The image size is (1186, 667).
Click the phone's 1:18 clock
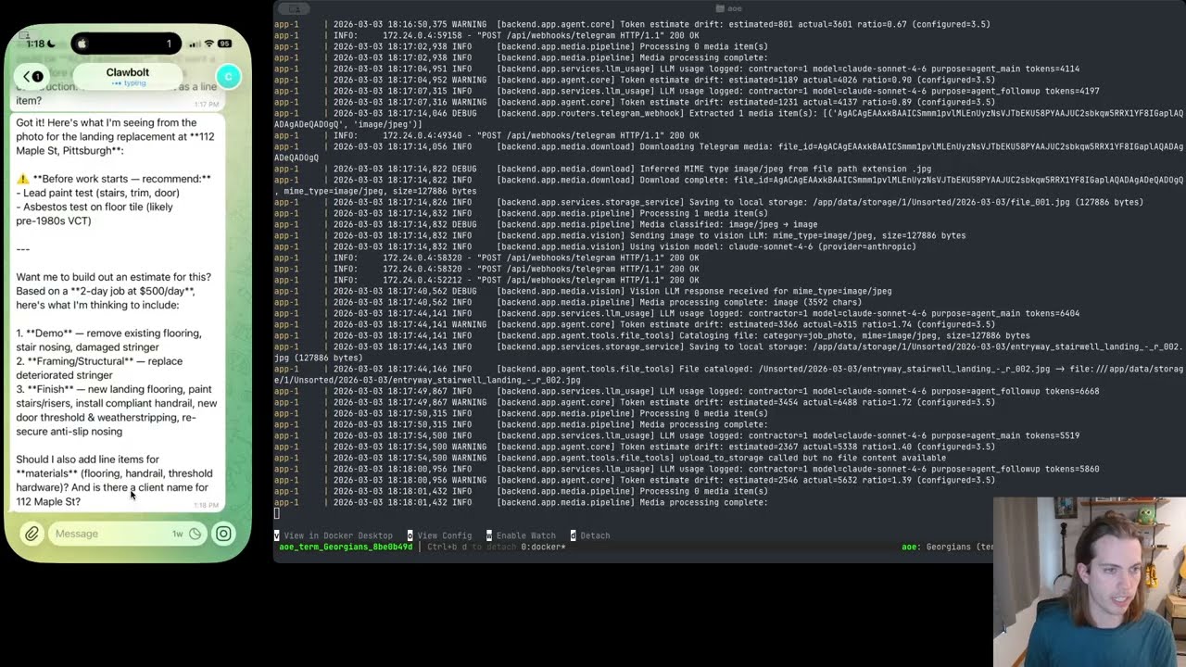(35, 44)
